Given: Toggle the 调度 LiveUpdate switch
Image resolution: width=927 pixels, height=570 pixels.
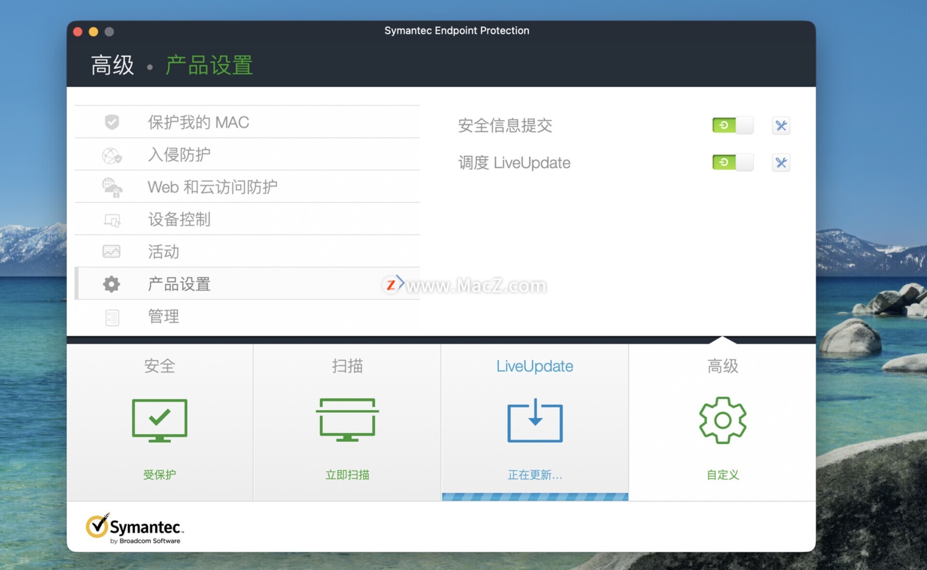Looking at the screenshot, I should [x=732, y=163].
